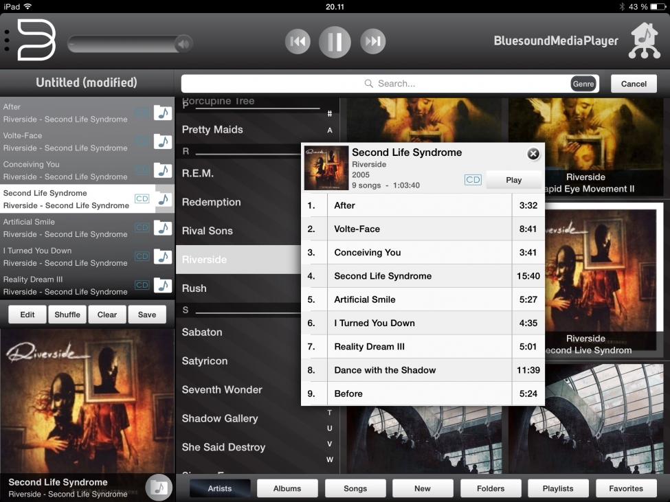The width and height of the screenshot is (670, 502).
Task: Open now playing Riverside album artwork
Action: (87, 400)
